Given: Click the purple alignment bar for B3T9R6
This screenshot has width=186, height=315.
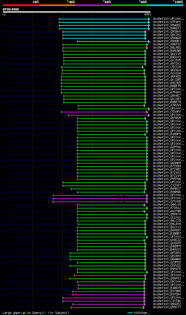Looking at the screenshot, I should point(109,291).
